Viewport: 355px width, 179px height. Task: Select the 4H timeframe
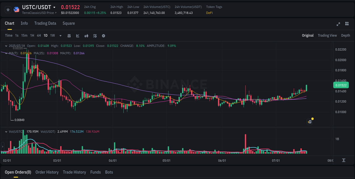[39, 36]
